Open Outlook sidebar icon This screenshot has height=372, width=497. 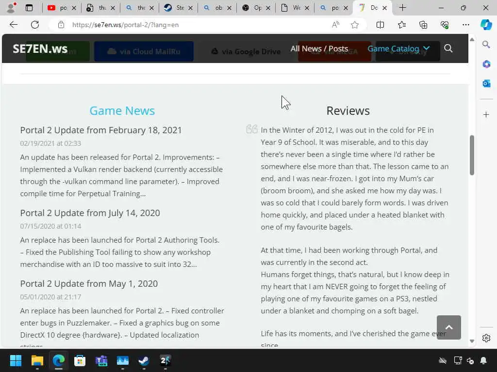tap(486, 83)
